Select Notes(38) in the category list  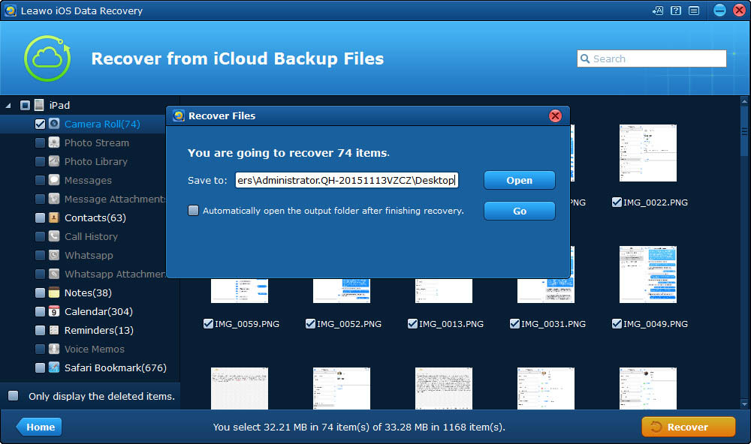click(x=88, y=292)
